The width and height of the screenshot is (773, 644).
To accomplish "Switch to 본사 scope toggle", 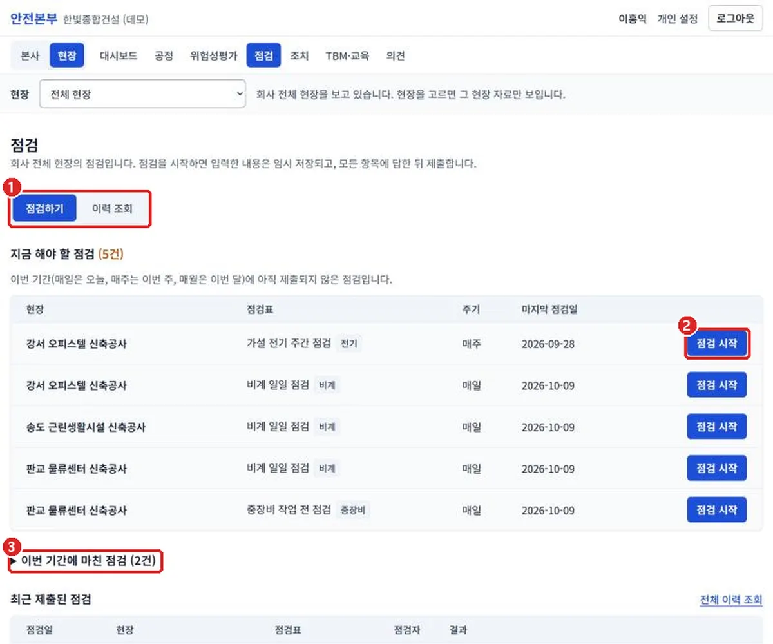I will pos(30,56).
